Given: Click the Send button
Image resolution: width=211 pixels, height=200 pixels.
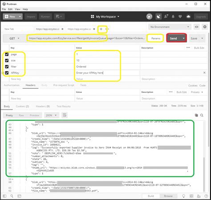Looking at the screenshot, I should pyautogui.click(x=174, y=38).
